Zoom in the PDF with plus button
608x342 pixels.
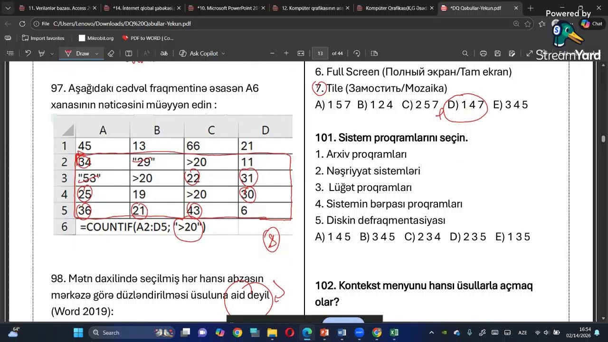point(286,53)
